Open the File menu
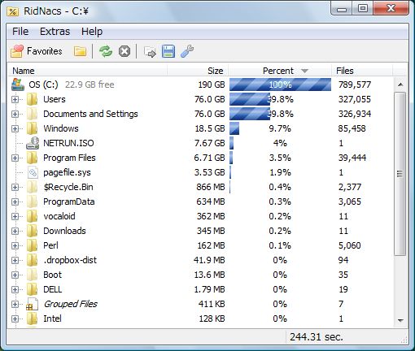Image resolution: width=415 pixels, height=351 pixels. click(x=20, y=32)
